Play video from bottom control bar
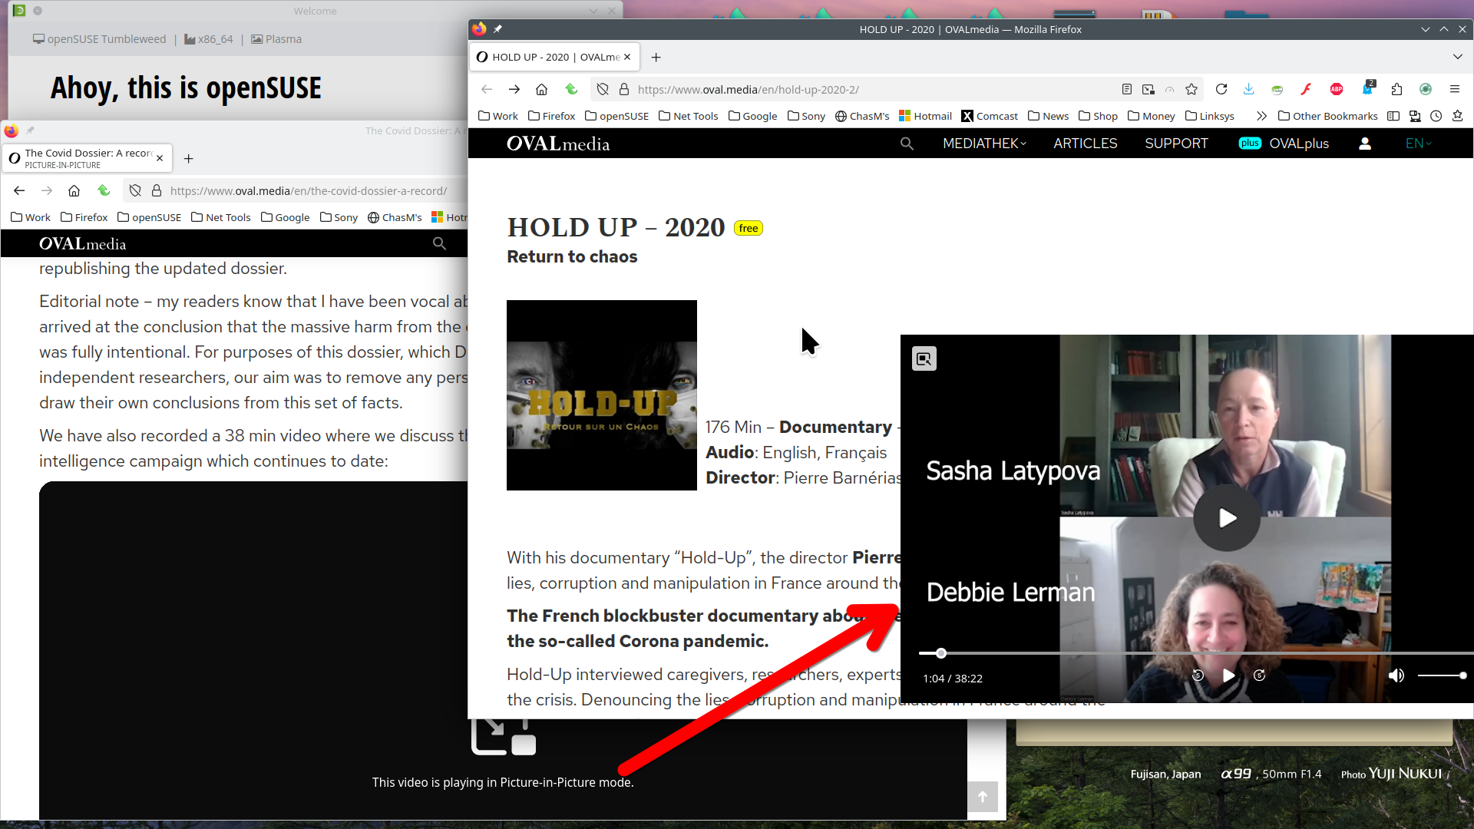The height and width of the screenshot is (829, 1474). coord(1228,675)
